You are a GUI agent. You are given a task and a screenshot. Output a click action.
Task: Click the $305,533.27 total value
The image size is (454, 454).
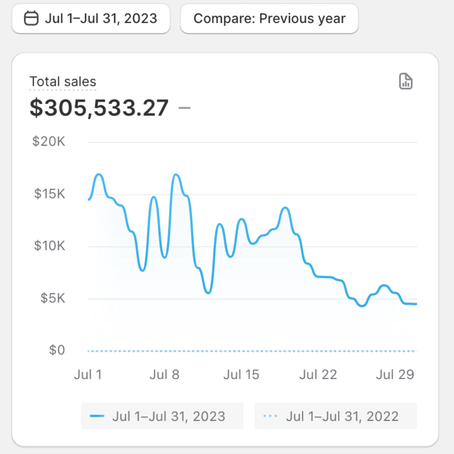pyautogui.click(x=99, y=108)
